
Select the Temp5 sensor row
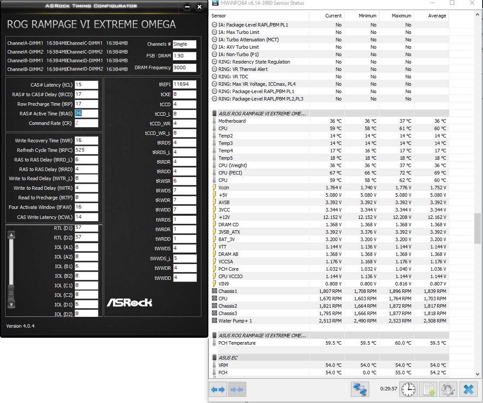point(329,158)
